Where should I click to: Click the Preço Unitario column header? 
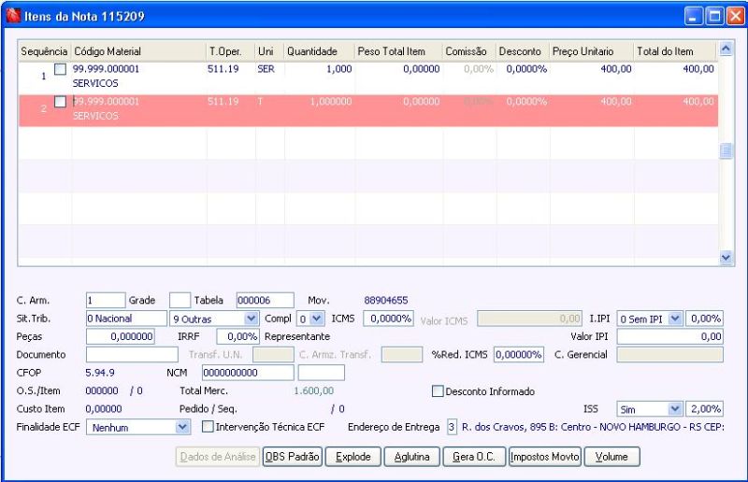tap(592, 51)
